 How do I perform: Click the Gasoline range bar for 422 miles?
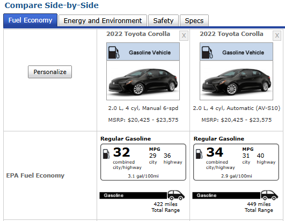coord(133,195)
